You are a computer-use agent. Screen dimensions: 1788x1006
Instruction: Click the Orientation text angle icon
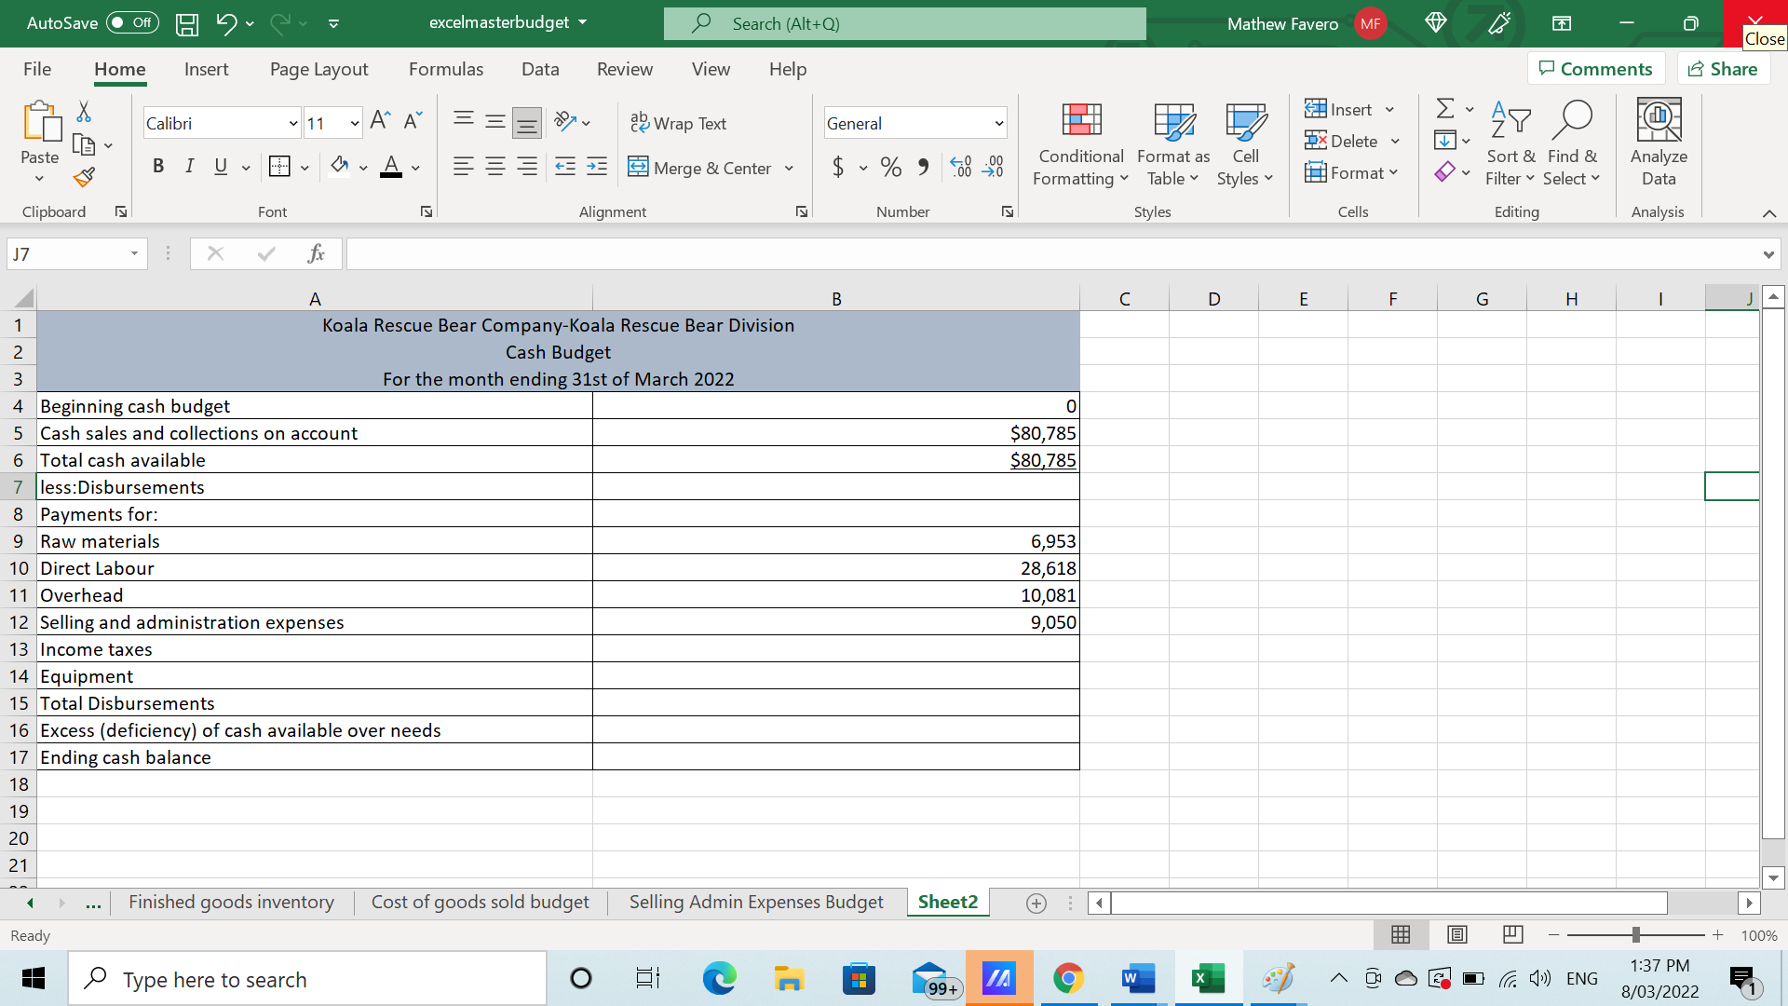coord(565,121)
